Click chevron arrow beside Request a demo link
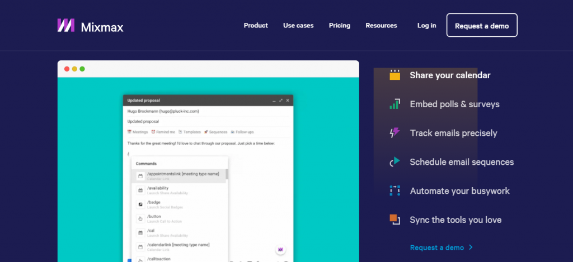The image size is (573, 262). coord(471,247)
